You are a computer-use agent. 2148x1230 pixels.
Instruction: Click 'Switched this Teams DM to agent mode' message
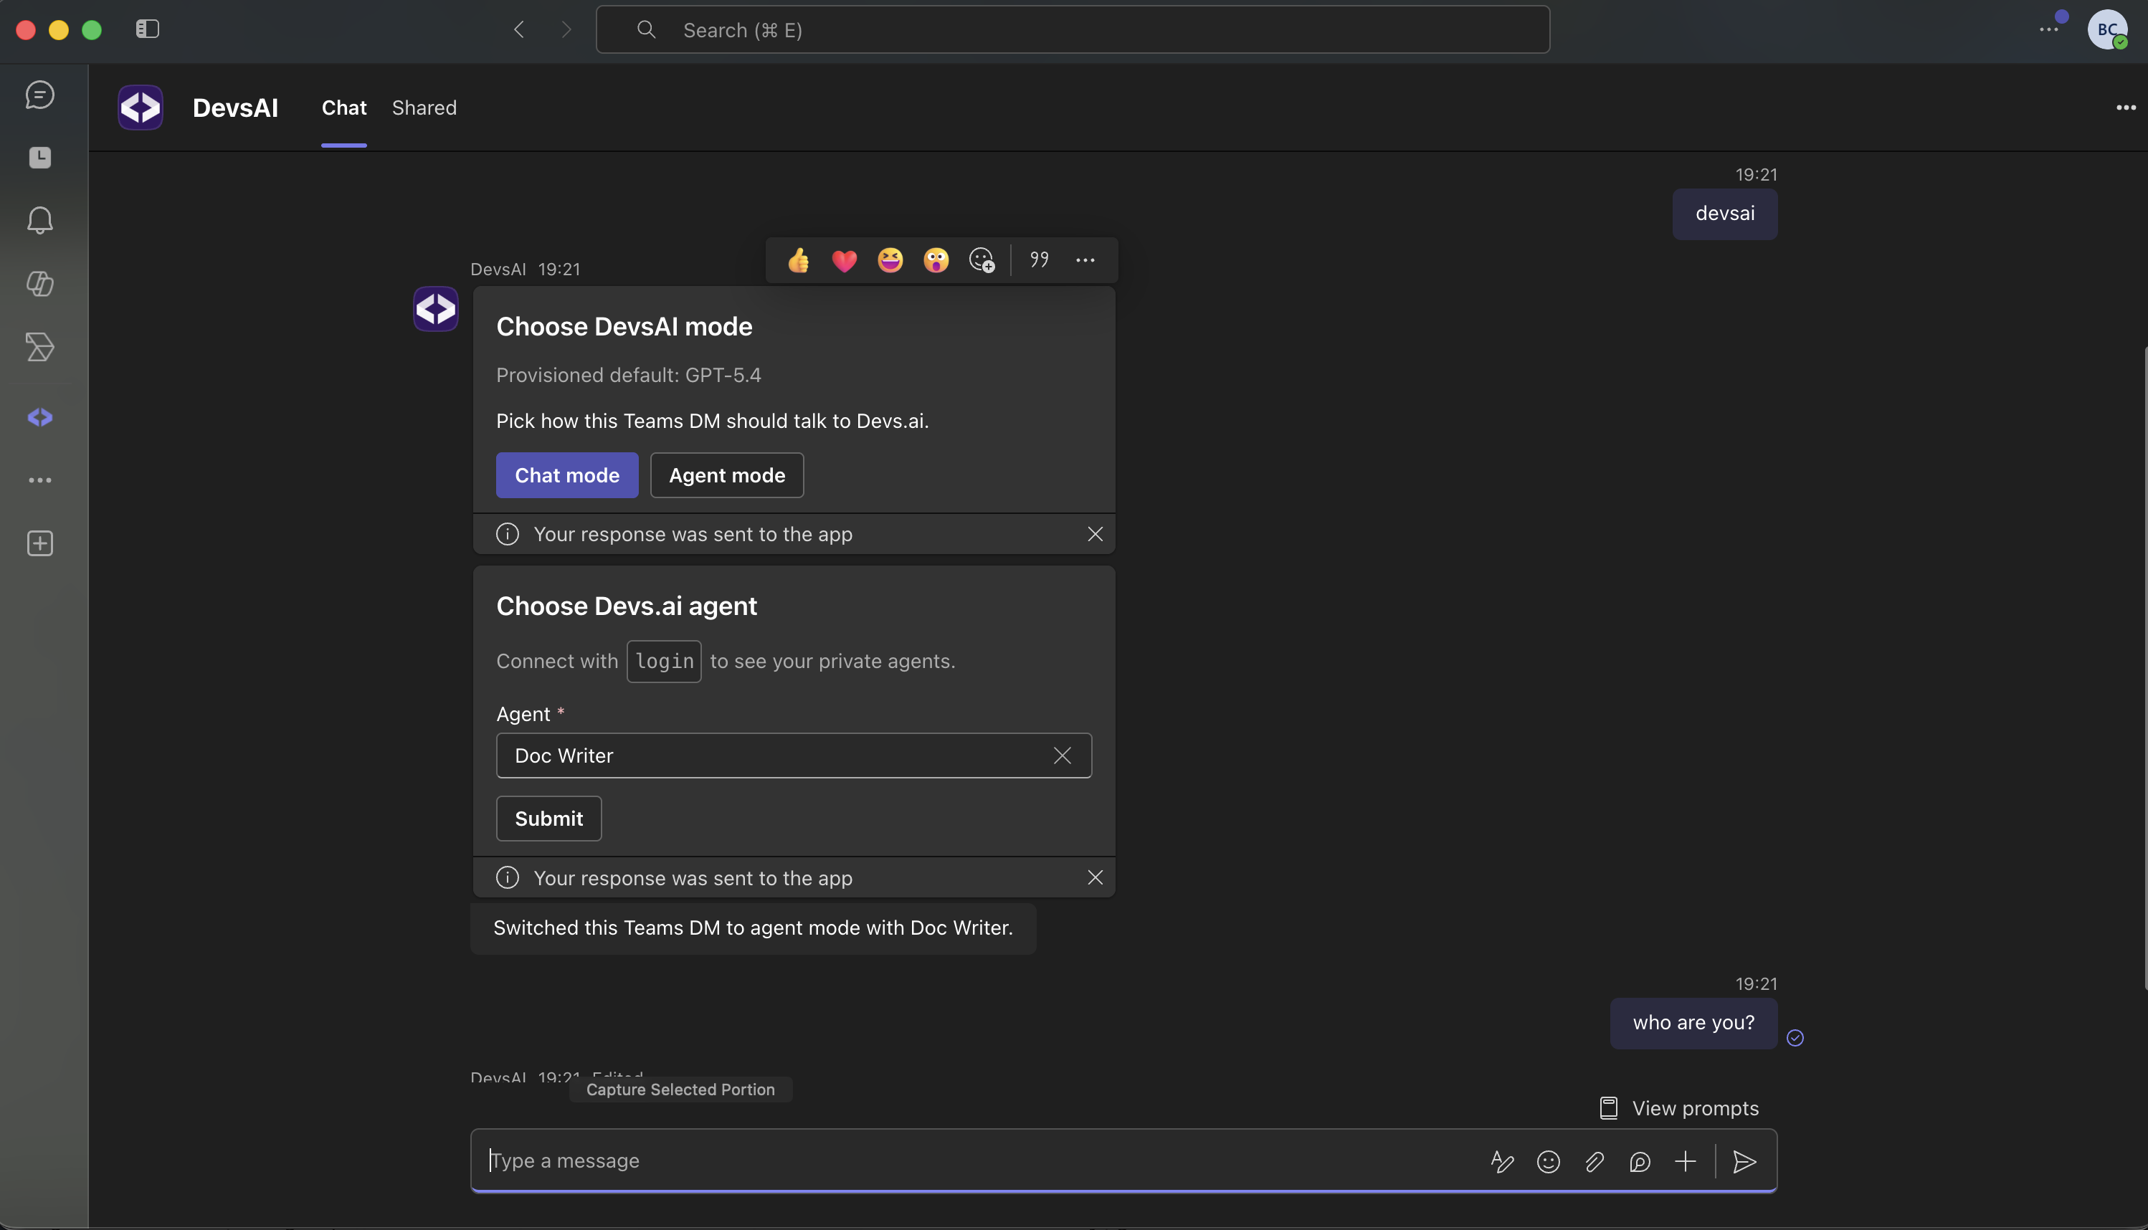(753, 928)
